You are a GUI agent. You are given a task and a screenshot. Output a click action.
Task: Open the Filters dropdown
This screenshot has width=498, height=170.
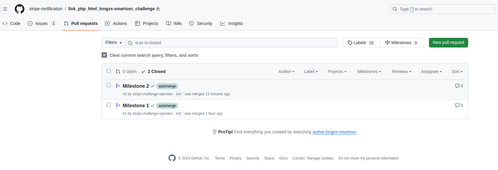tap(114, 43)
